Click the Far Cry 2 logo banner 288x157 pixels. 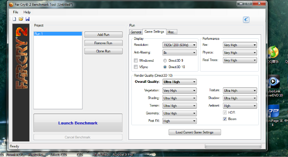[21, 82]
